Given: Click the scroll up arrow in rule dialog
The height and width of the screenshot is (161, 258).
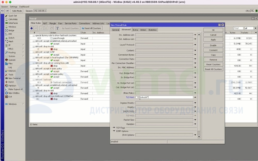Looking at the screenshot, I should pyautogui.click(x=199, y=35).
